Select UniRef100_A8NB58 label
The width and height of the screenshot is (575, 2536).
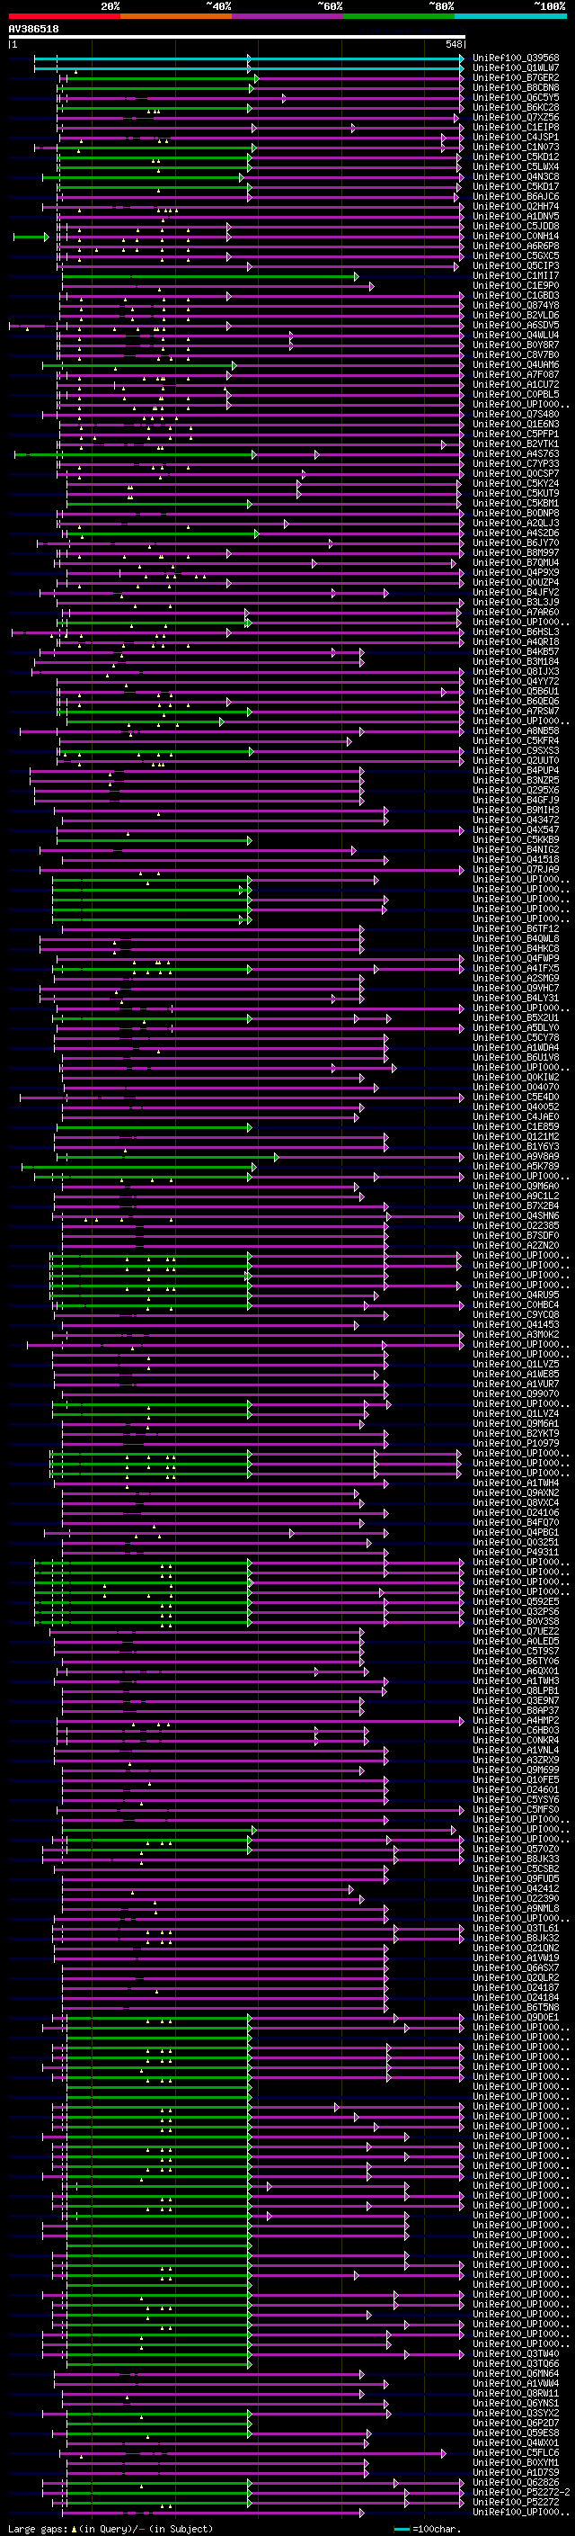pyautogui.click(x=515, y=730)
